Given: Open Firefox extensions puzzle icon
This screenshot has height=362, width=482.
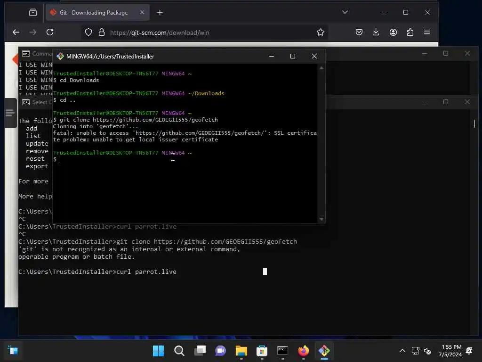Looking at the screenshot, I should pyautogui.click(x=410, y=32).
